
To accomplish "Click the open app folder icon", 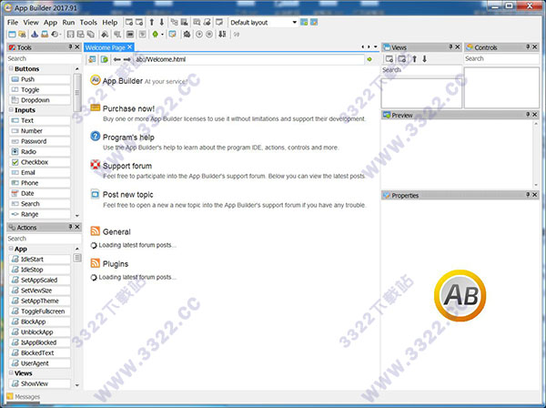I will pyautogui.click(x=22, y=34).
